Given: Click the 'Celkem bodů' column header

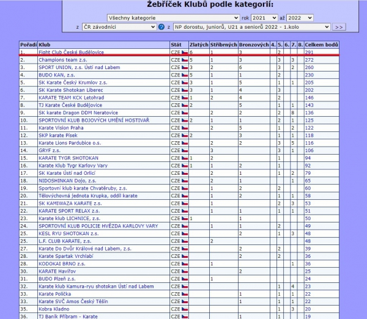Looking at the screenshot, I should point(321,45).
